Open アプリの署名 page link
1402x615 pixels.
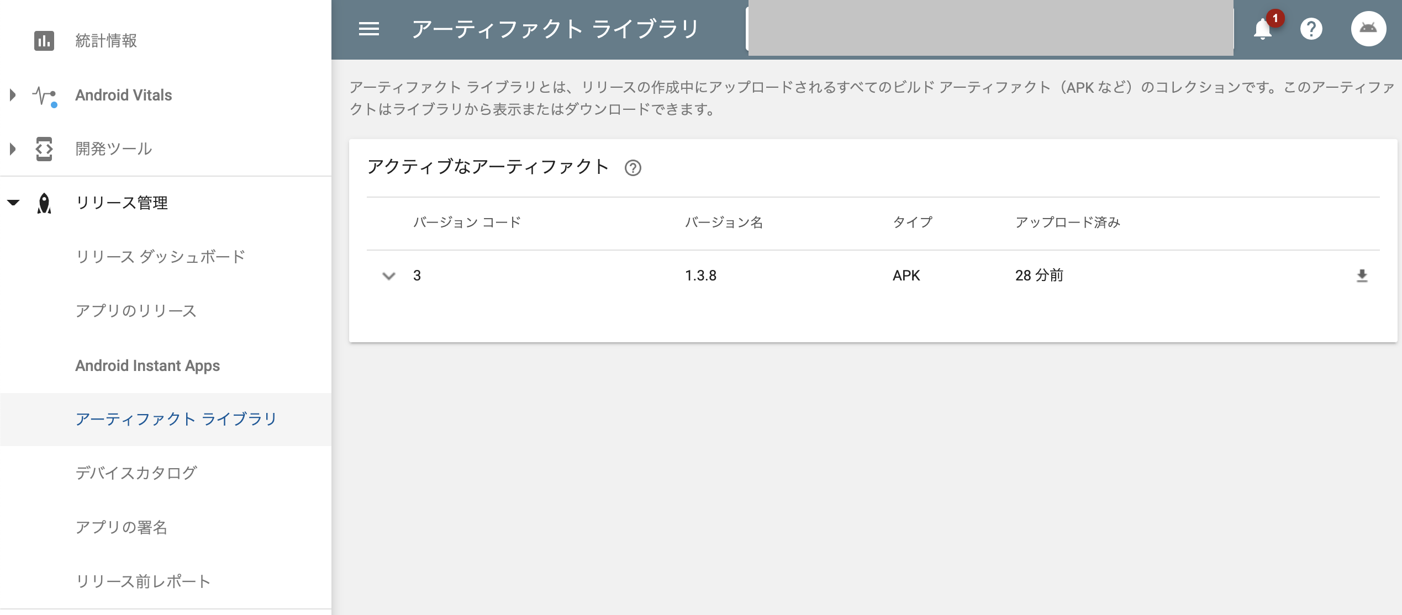pos(122,527)
